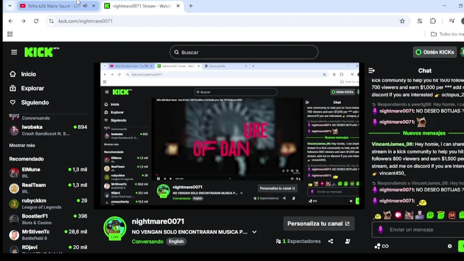Insert the red glowing orb emote
Viewport: 464px width, 261px height.
pos(398,215)
